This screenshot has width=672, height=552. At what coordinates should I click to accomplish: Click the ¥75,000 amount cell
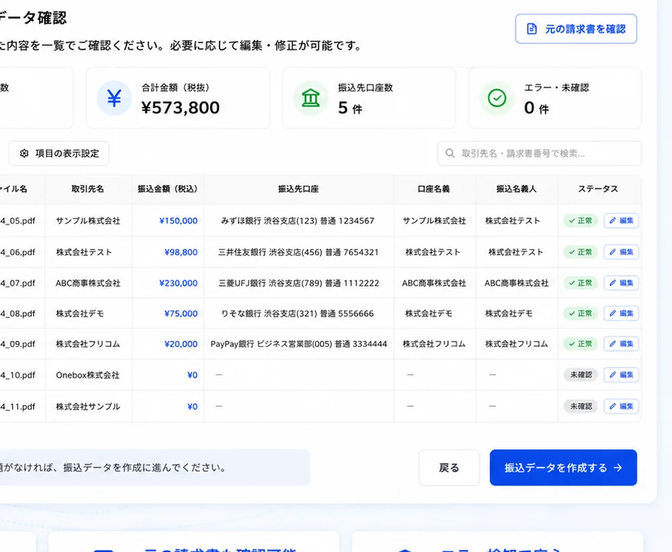pyautogui.click(x=181, y=313)
